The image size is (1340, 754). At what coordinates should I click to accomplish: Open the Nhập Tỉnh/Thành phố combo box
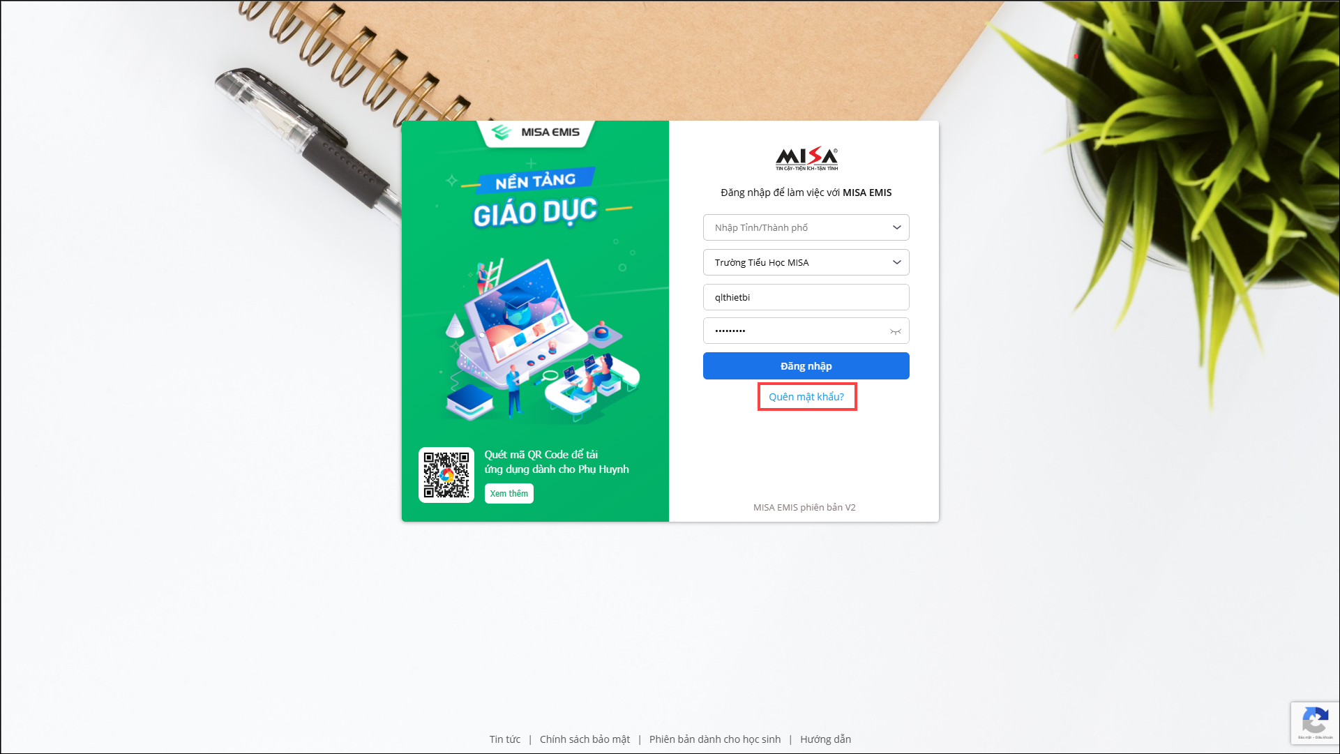[x=806, y=227]
